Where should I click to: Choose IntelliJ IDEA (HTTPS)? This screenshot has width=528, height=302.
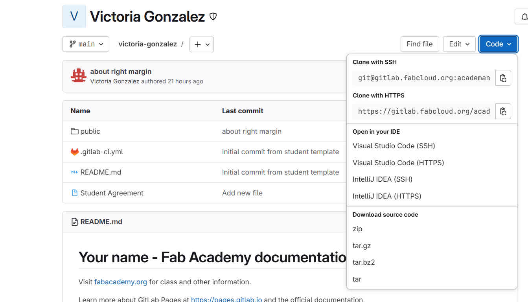coord(387,196)
